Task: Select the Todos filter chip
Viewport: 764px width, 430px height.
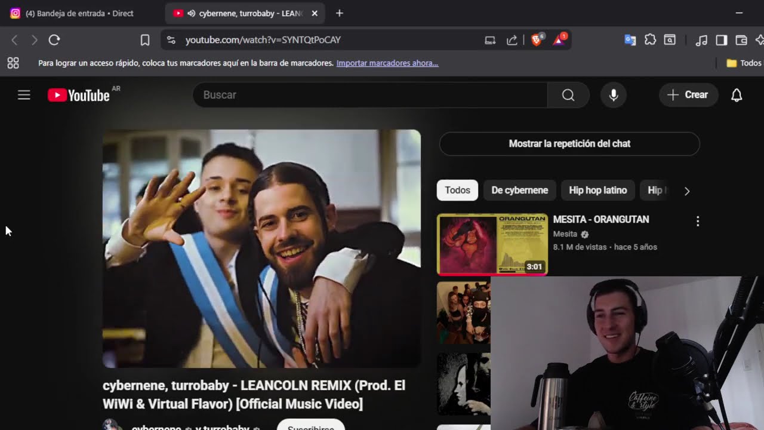Action: click(x=457, y=191)
